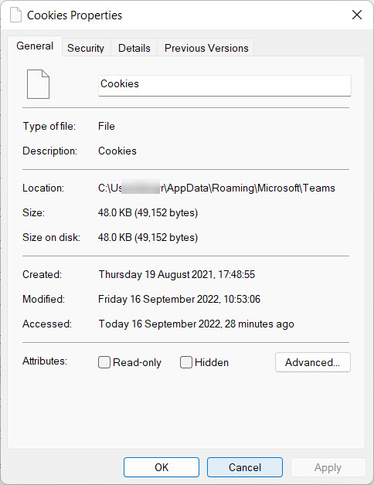Click the Size on disk value
This screenshot has width=374, height=485.
(x=148, y=237)
